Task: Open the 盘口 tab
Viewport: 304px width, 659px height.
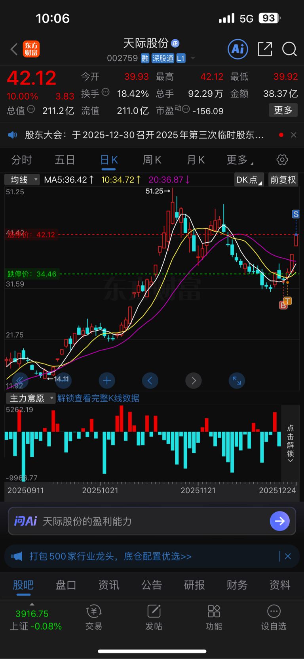Action: [x=66, y=585]
